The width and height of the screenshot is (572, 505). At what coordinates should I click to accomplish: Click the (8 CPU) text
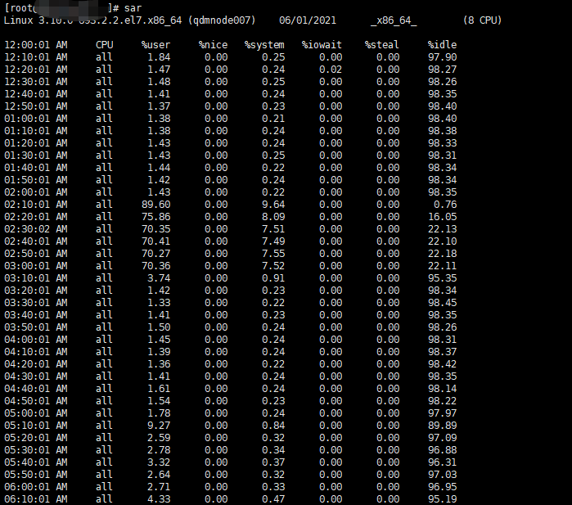(x=482, y=20)
